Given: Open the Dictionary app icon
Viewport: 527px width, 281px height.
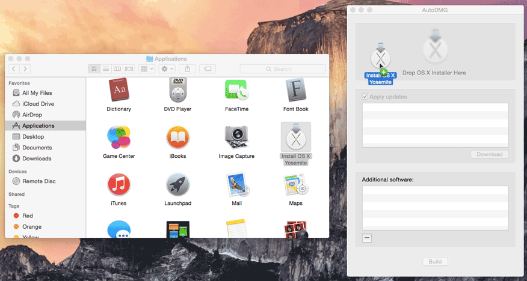Looking at the screenshot, I should coord(119,91).
